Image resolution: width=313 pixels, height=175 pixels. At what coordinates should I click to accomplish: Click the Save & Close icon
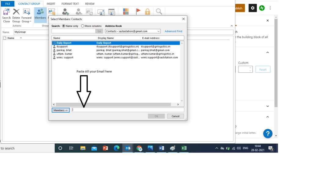coord(6,12)
